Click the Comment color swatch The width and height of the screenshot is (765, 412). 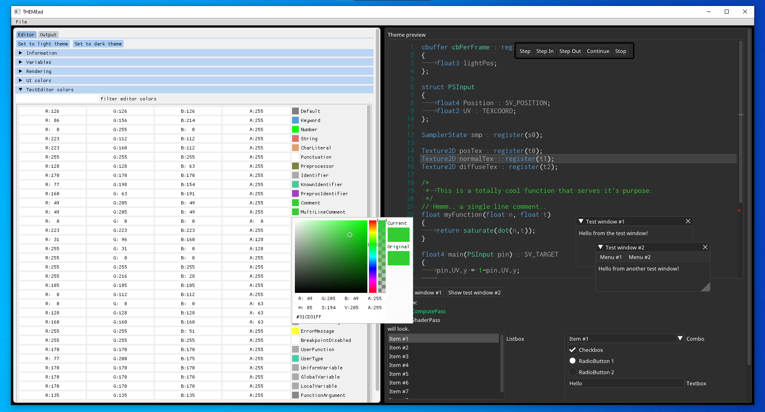(x=295, y=203)
